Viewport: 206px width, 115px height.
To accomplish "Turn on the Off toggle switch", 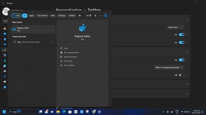I will (182, 75).
